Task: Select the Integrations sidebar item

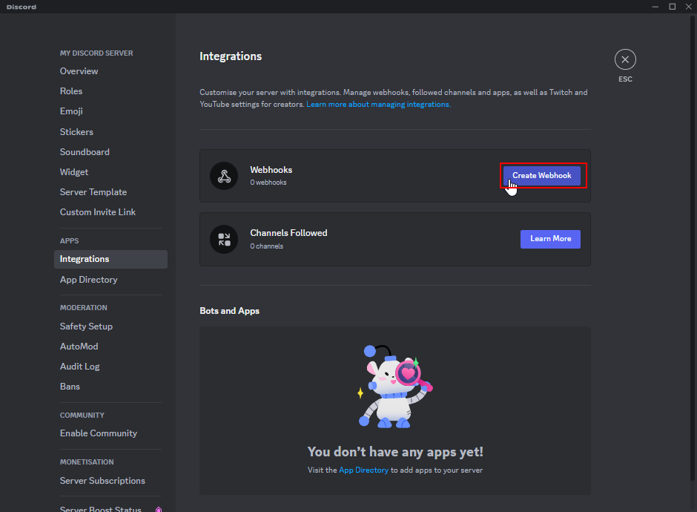Action: point(110,259)
